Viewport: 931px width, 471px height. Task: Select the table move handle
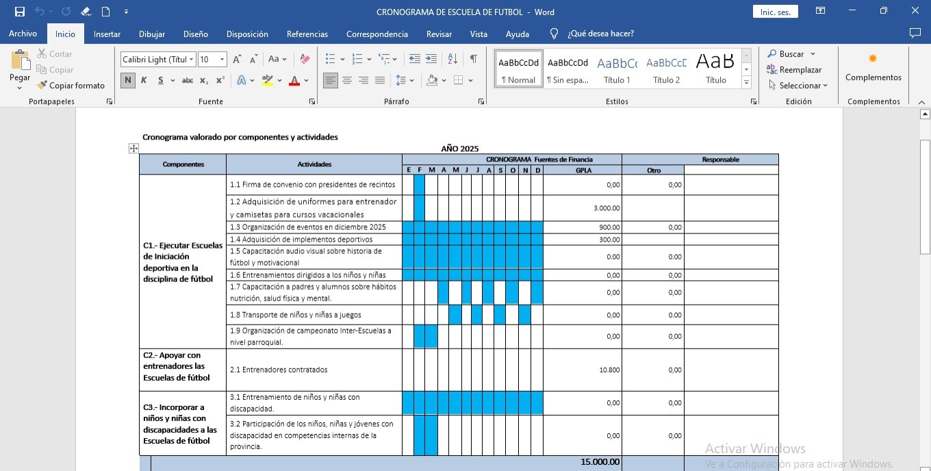(133, 149)
